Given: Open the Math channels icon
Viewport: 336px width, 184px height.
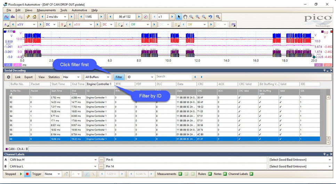Looking at the screenshot, I should tap(233, 24).
